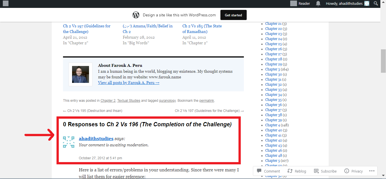
Task: Open Chapter 21 category in sidebar
Action: point(273,24)
